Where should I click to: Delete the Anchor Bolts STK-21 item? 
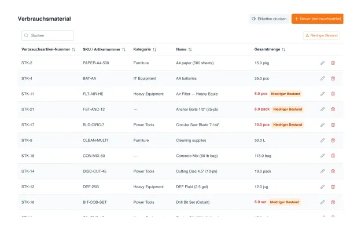point(333,109)
